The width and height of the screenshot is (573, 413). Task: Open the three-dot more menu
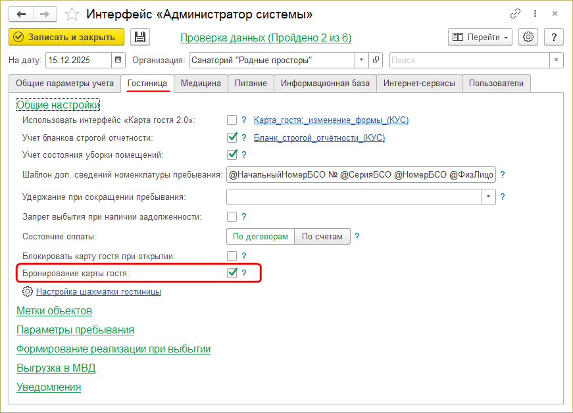[x=535, y=14]
